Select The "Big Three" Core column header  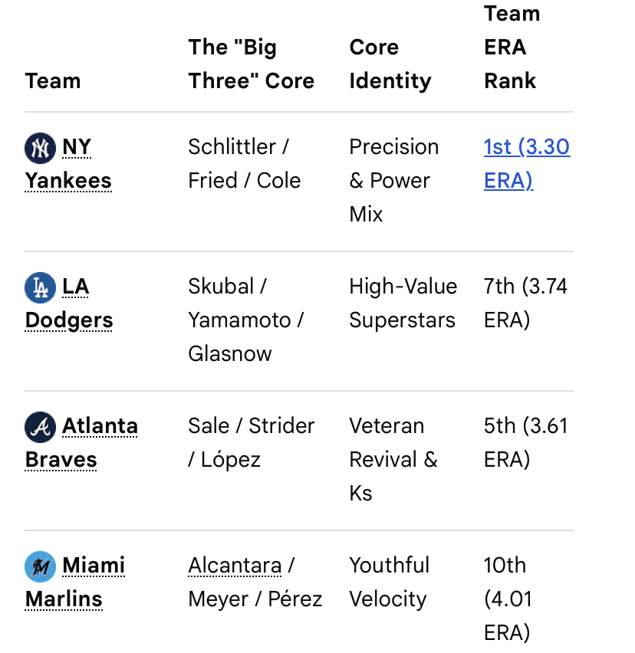(x=252, y=64)
